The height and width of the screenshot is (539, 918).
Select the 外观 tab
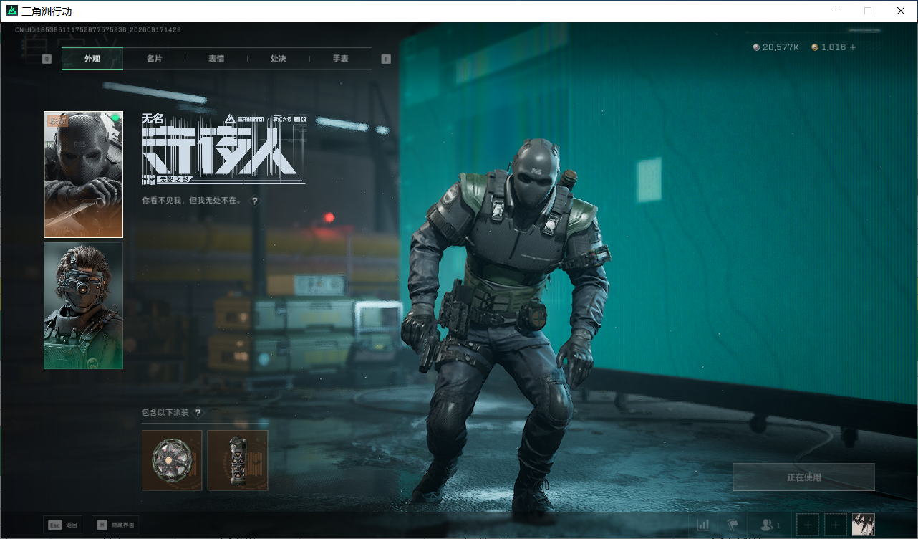click(92, 59)
